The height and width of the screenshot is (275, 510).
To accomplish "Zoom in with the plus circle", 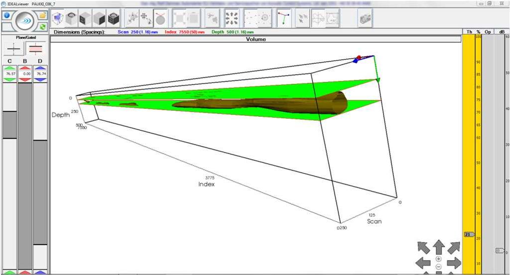I will point(438,259).
